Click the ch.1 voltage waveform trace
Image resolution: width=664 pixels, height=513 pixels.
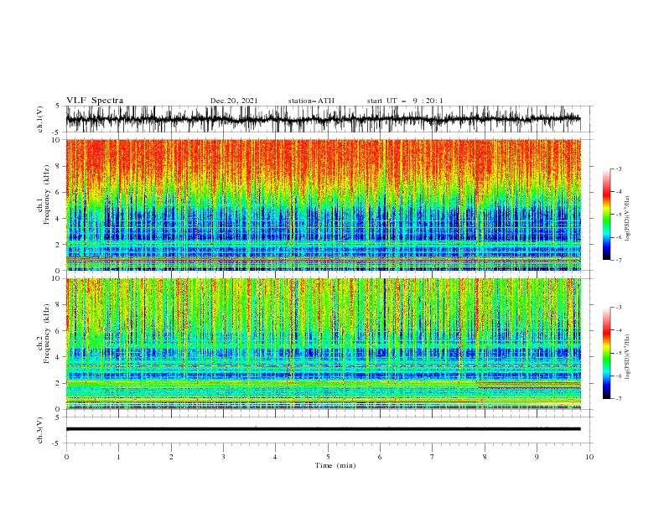pyautogui.click(x=323, y=119)
